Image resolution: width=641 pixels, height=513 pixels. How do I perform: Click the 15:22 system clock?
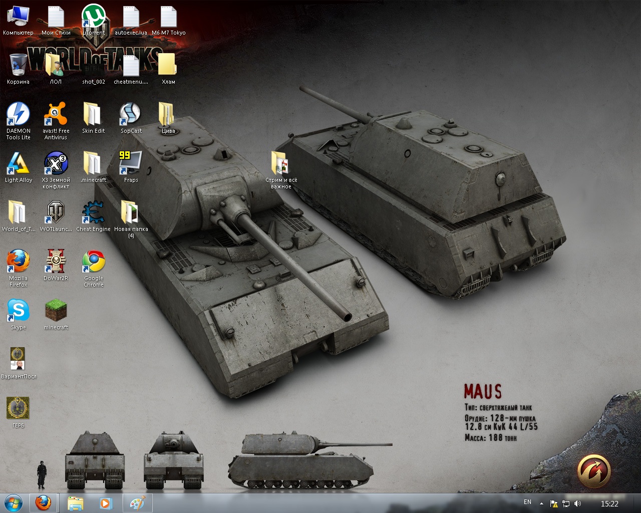pyautogui.click(x=609, y=503)
